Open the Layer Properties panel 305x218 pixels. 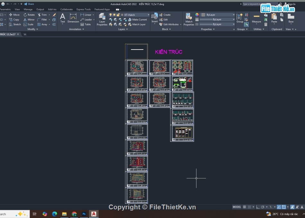tap(102, 19)
